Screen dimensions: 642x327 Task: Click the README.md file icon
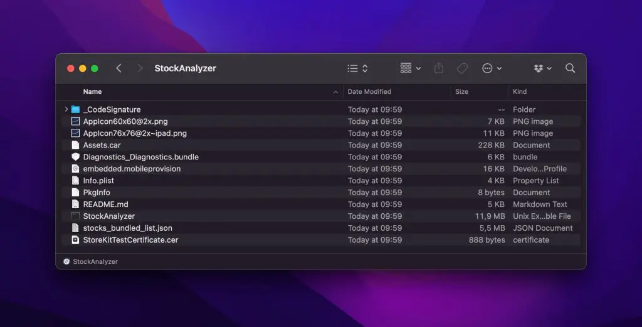[x=75, y=204]
